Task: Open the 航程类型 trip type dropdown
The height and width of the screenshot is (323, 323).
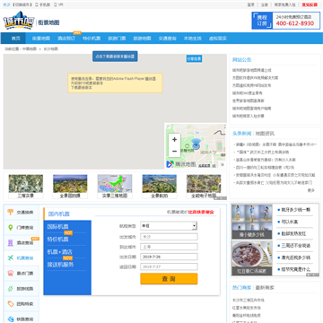Action: pos(169,226)
